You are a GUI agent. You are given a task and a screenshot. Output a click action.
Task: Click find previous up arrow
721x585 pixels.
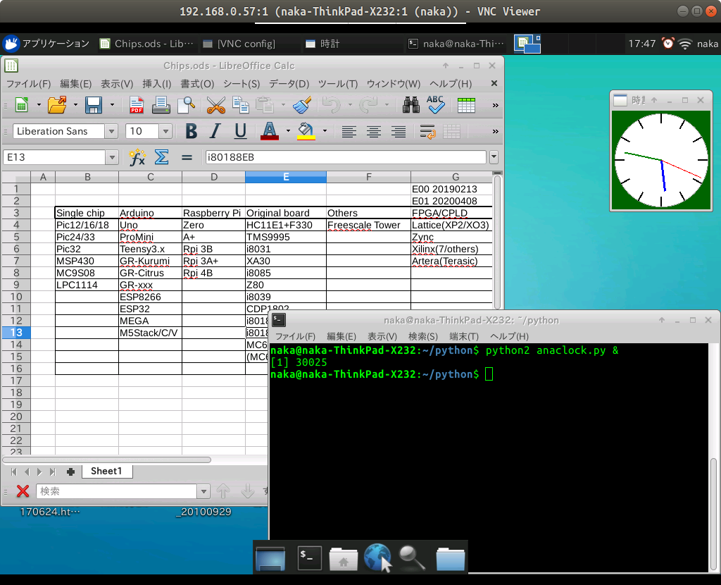223,491
